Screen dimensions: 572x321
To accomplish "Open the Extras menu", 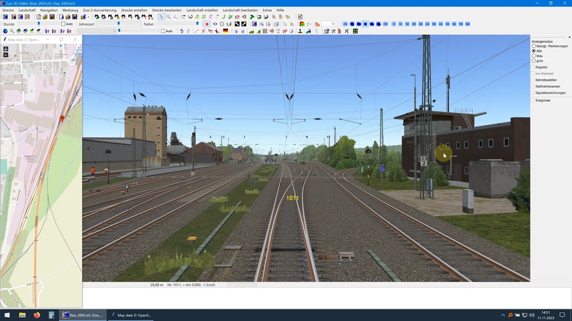I will 267,10.
